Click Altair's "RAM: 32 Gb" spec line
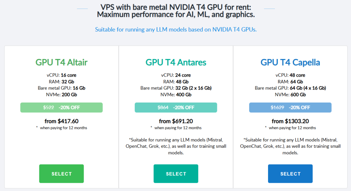 (x=61, y=82)
